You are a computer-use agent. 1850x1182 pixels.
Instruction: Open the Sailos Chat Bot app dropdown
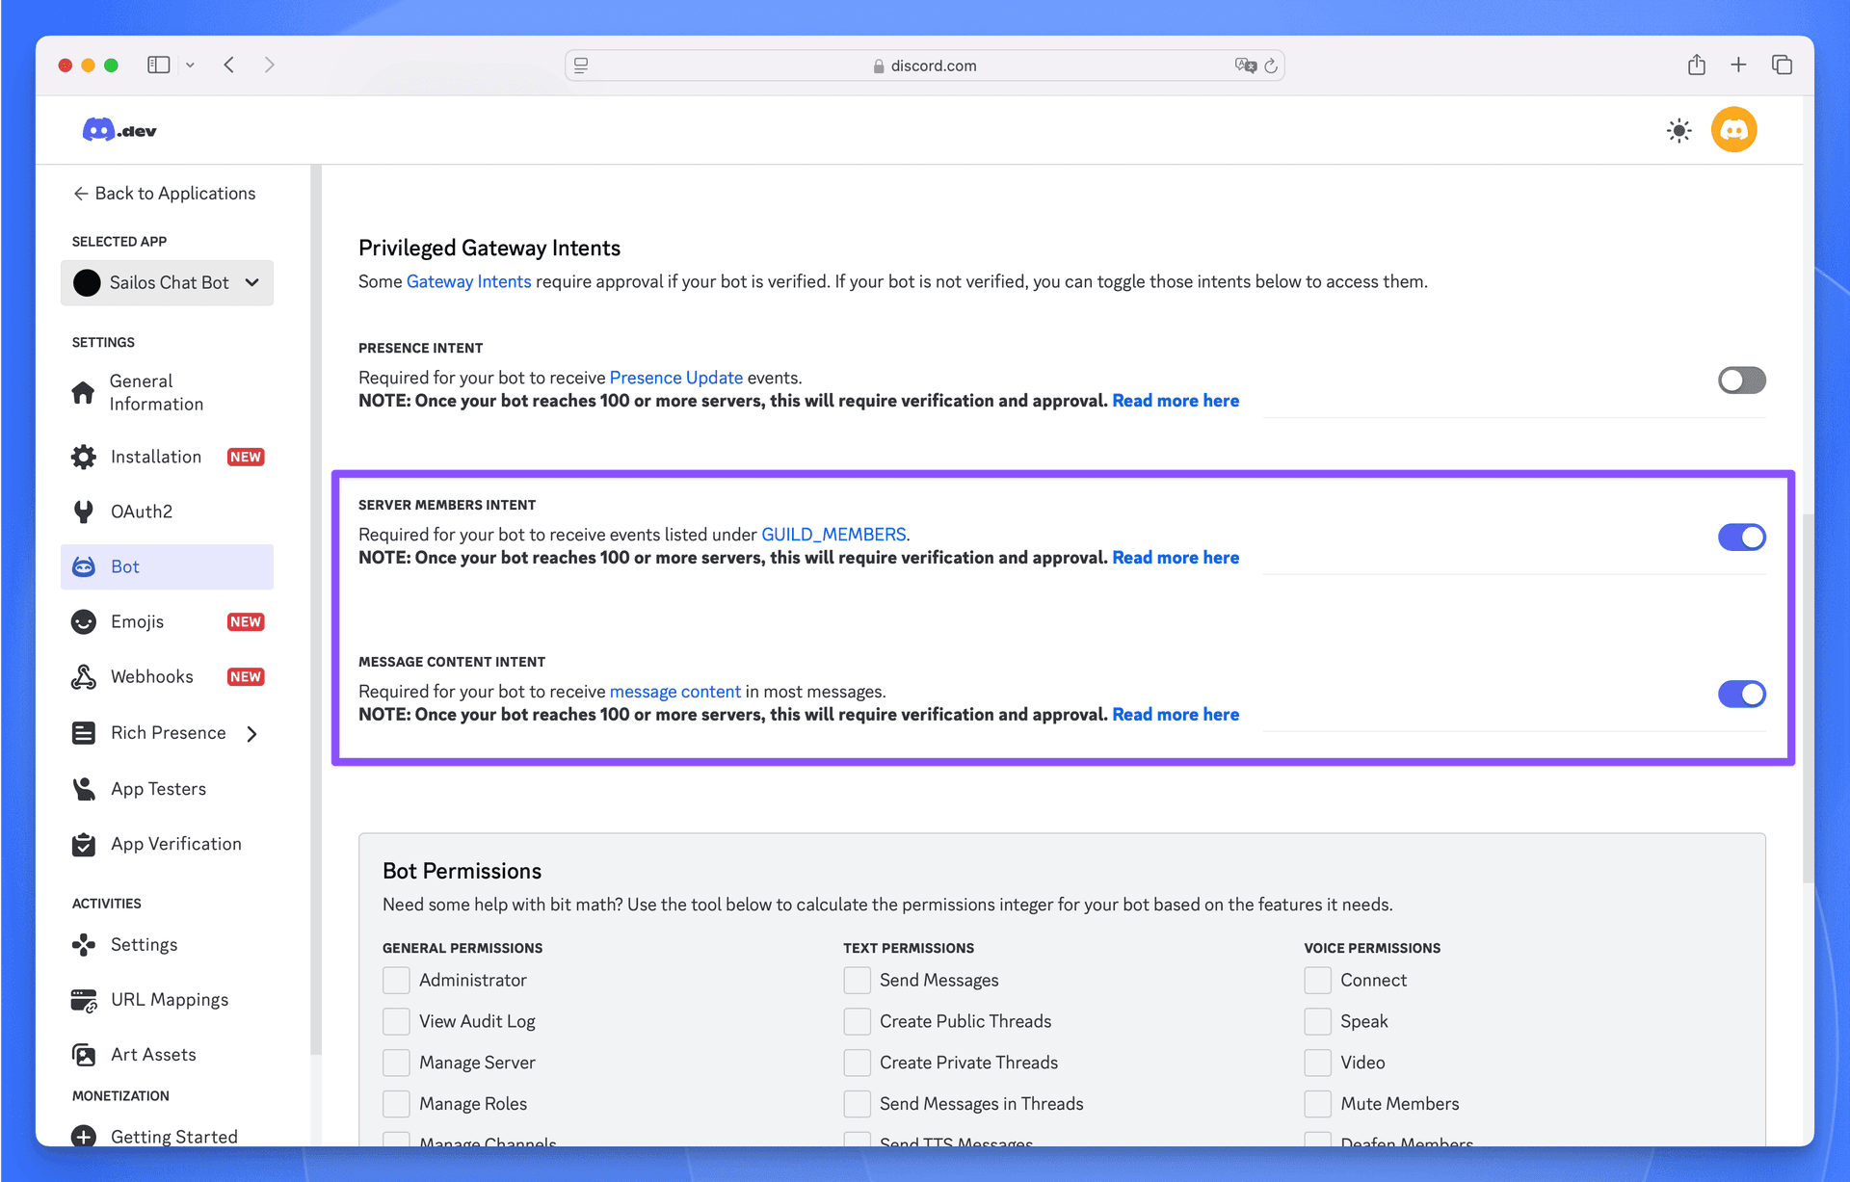click(167, 282)
